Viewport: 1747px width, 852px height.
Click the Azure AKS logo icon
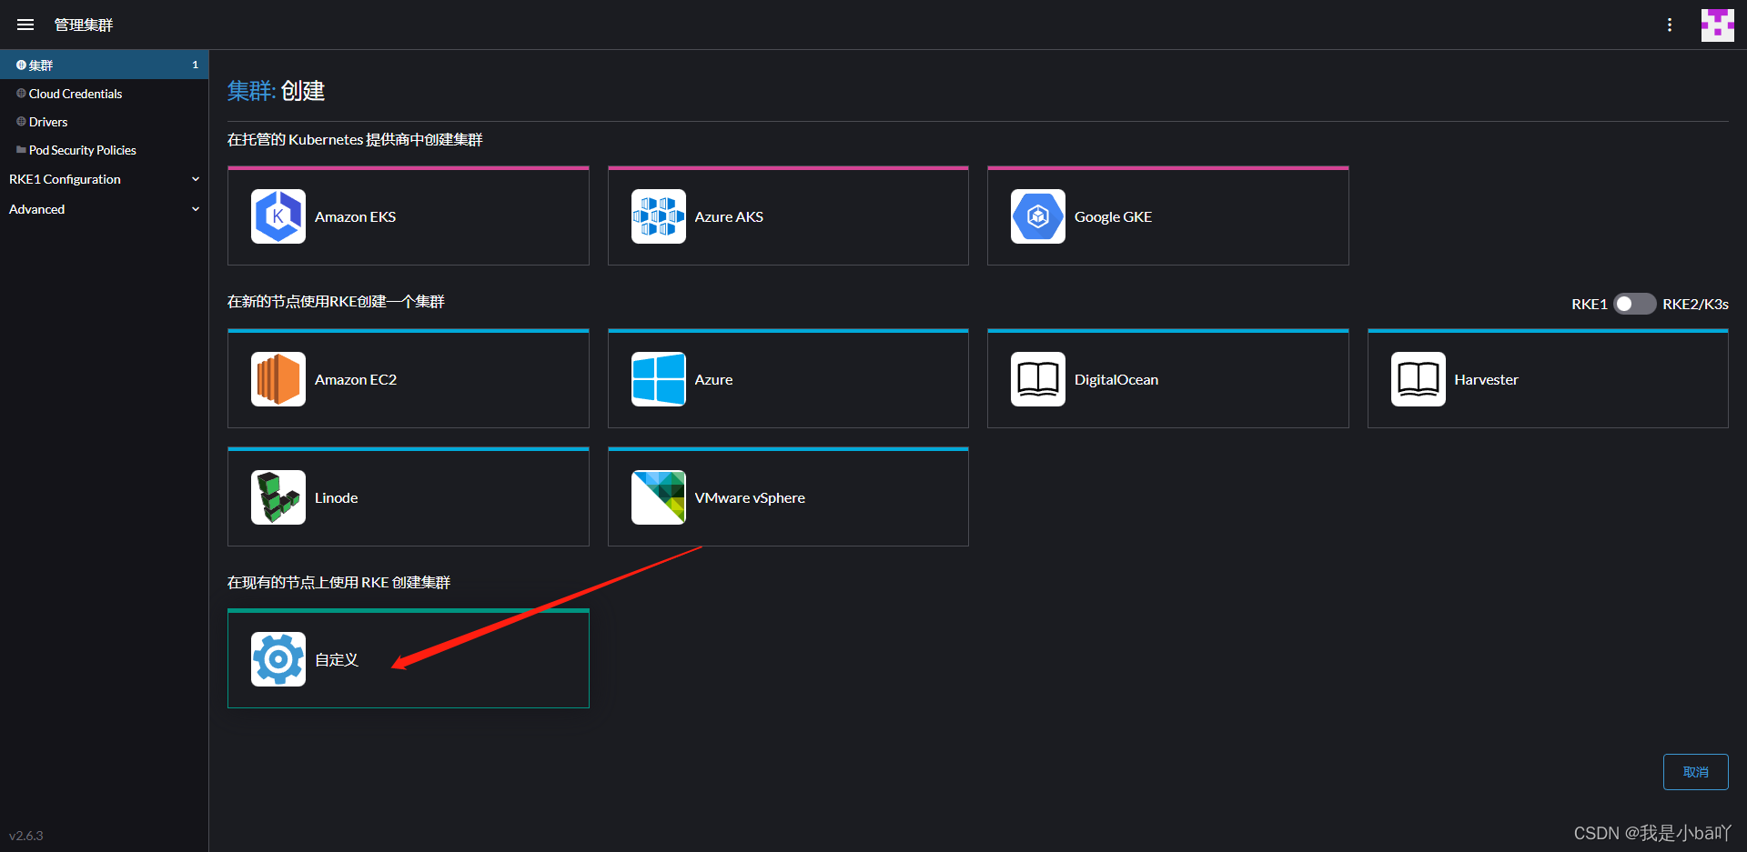pyautogui.click(x=659, y=216)
